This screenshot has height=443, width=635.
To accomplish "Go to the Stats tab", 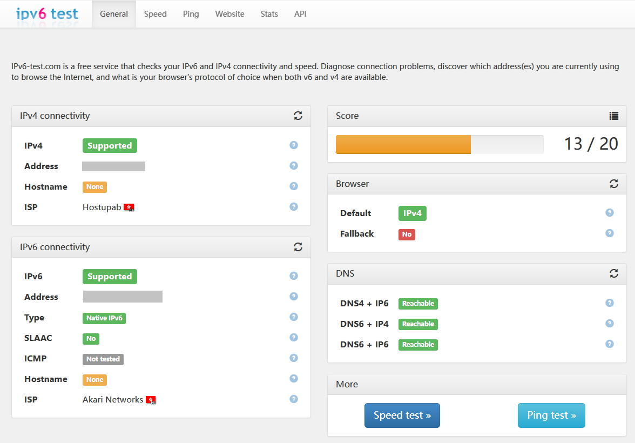I will (269, 14).
